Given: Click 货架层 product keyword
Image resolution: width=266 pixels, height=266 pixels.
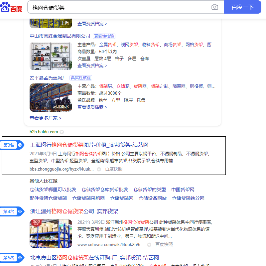Looking at the screenshot, I should click(x=105, y=86).
